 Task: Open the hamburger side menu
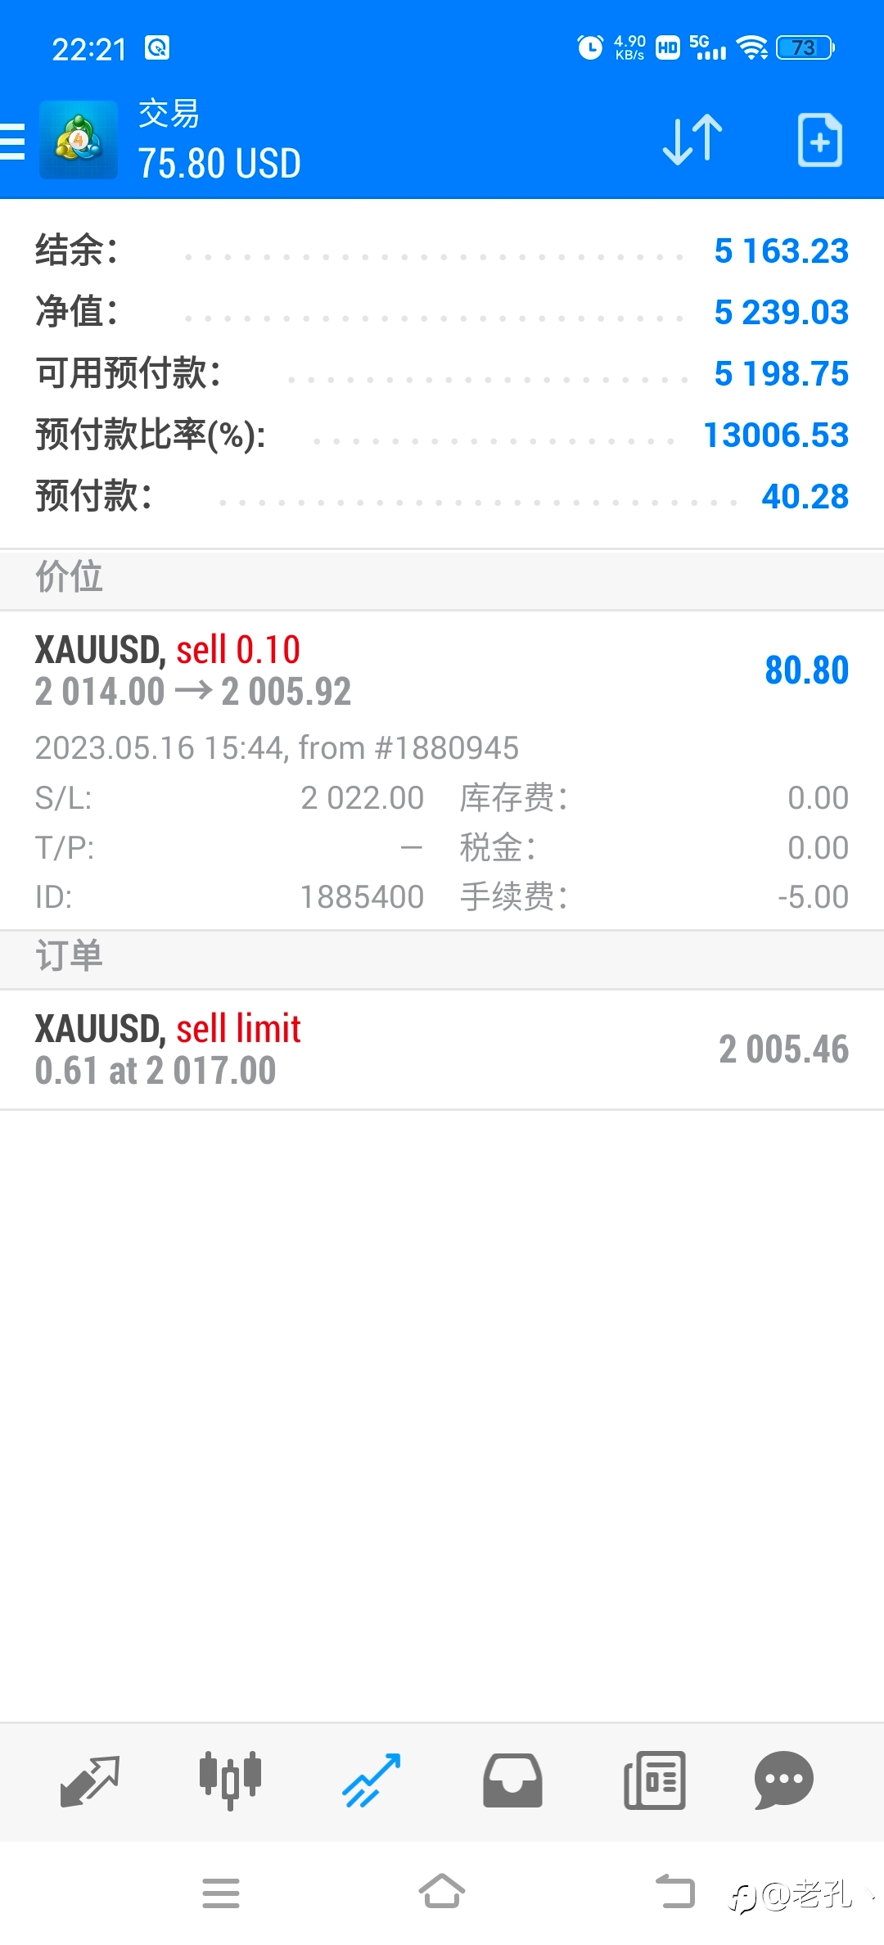point(11,141)
